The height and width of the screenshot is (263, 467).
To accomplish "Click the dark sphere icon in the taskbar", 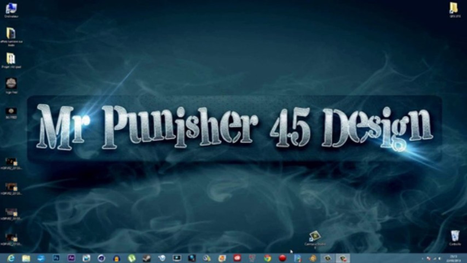I will [102, 258].
